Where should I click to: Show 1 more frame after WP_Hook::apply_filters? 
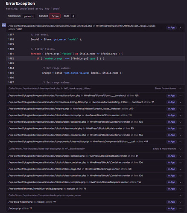pos(165,88)
